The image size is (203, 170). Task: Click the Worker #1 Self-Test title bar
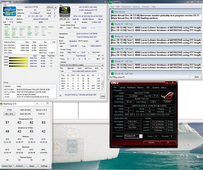156,24
